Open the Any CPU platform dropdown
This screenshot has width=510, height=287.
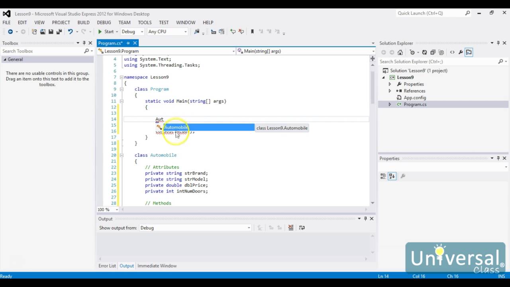pyautogui.click(x=167, y=31)
